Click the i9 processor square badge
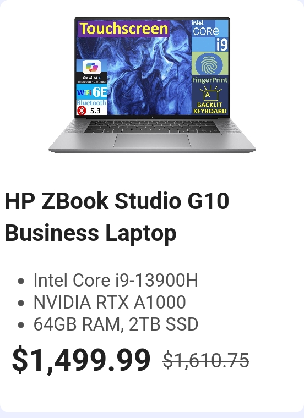The image size is (304, 418). click(x=221, y=44)
